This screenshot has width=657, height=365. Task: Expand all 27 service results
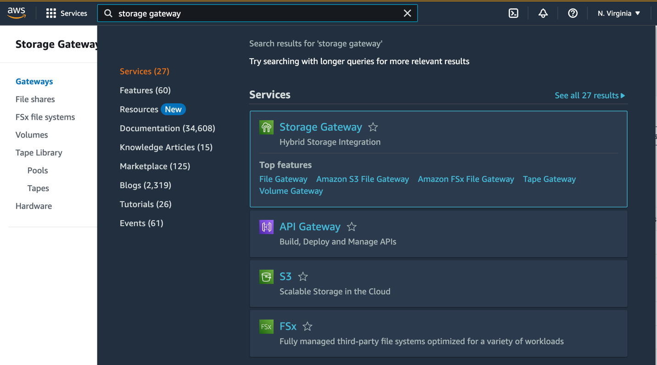coord(590,95)
